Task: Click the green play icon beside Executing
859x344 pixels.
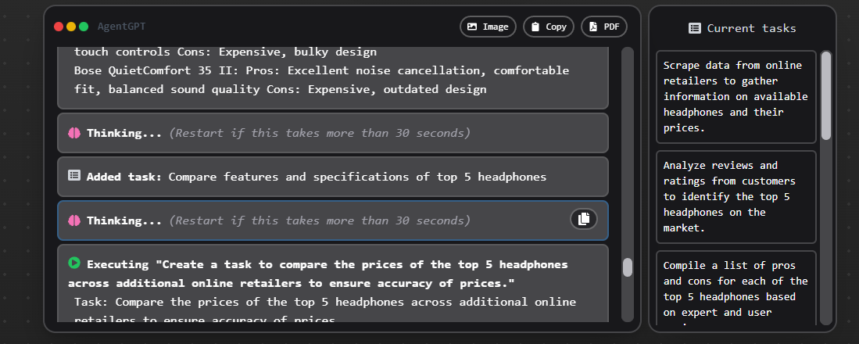Action: tap(74, 263)
